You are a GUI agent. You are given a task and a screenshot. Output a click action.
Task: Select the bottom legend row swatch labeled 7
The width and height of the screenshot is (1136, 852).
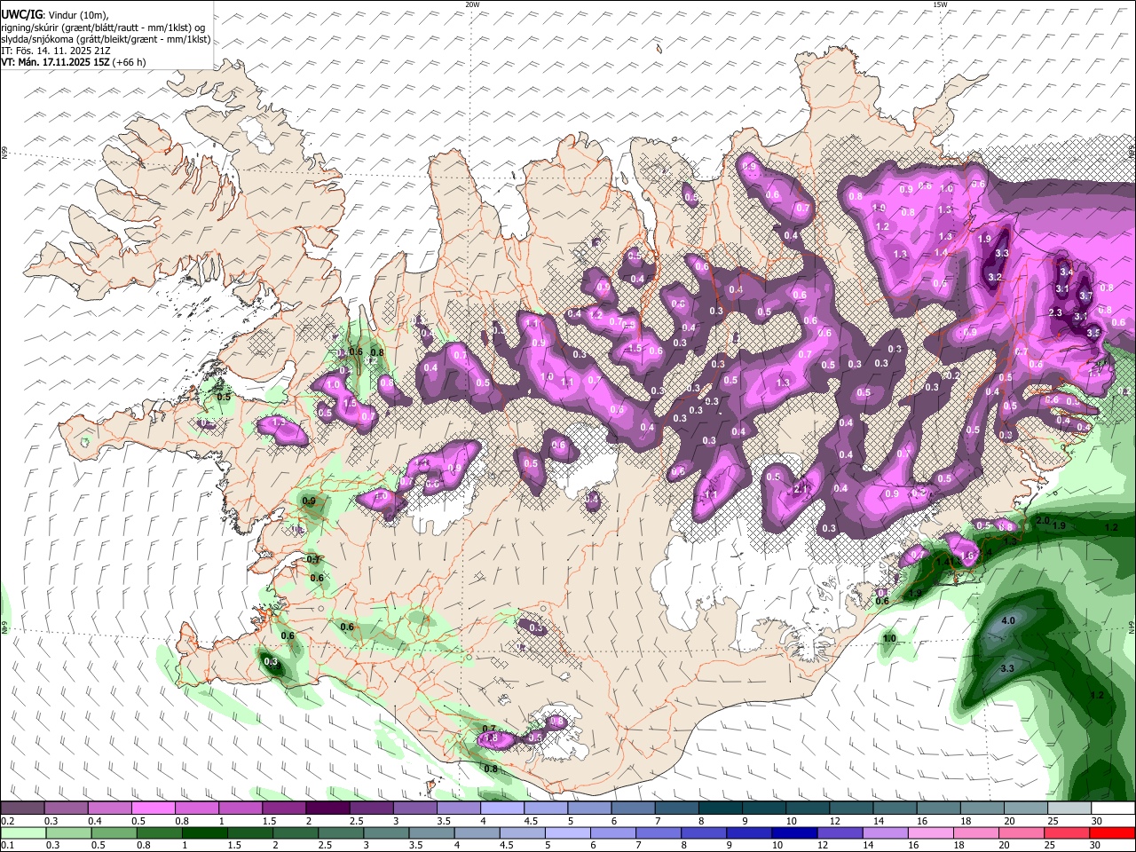(x=658, y=833)
